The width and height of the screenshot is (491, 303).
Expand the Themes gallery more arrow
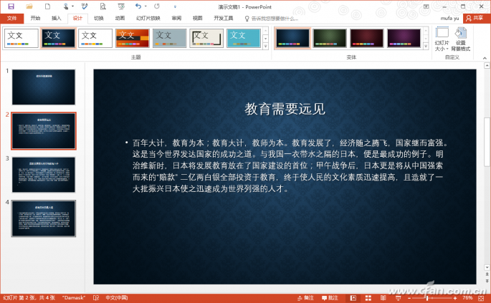[x=266, y=47]
